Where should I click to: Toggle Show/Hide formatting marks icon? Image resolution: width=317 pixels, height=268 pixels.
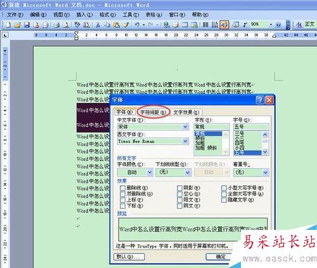(245, 25)
